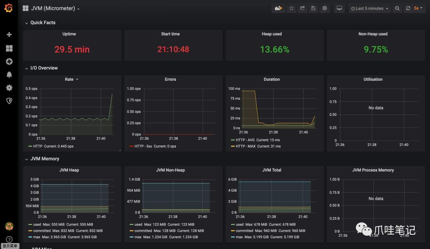The image size is (430, 249).
Task: Toggle HTTP - MAX series in Duration legend
Action: (245, 146)
